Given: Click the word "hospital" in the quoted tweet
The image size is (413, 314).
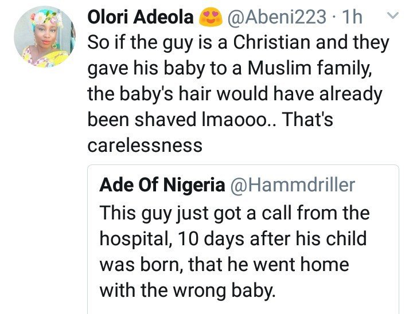Looking at the screenshot, I should 138,238.
